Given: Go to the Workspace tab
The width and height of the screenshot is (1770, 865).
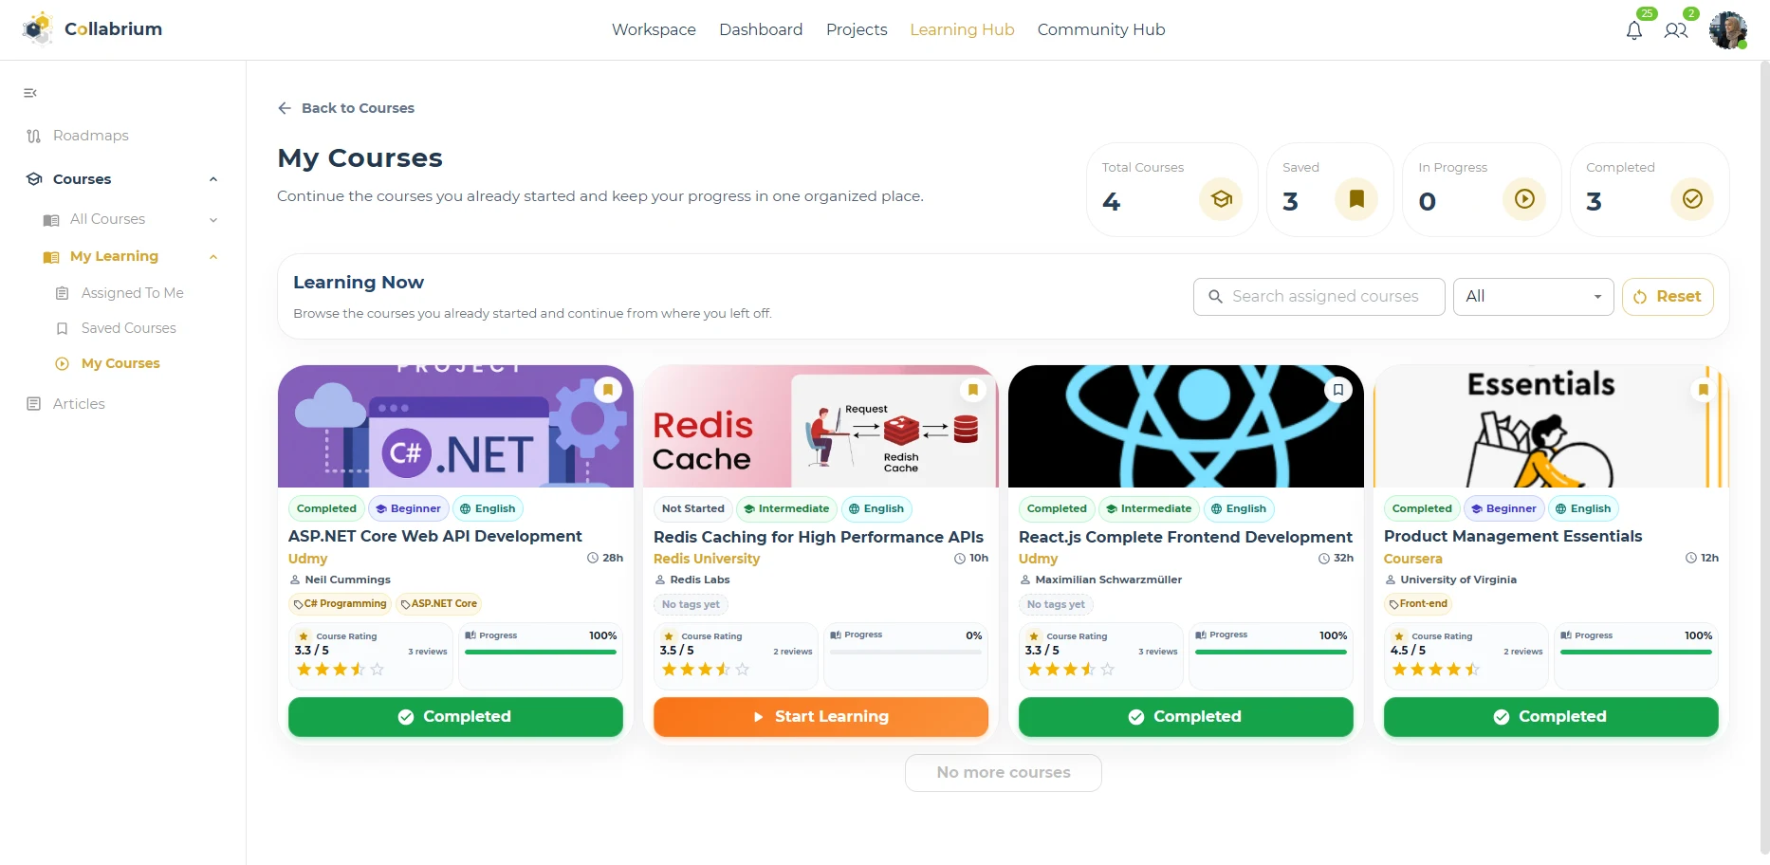Looking at the screenshot, I should pyautogui.click(x=654, y=29).
